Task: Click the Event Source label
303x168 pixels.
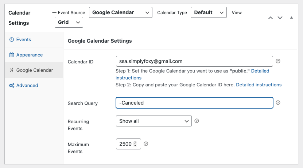Action: [71, 12]
